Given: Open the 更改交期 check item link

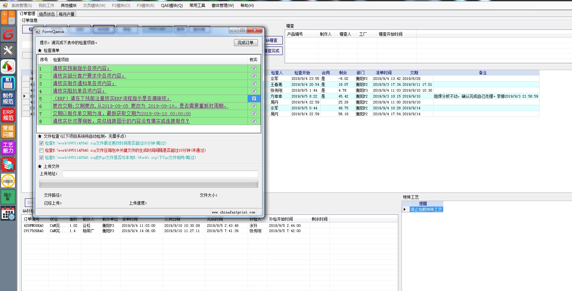Looking at the screenshot, I should coord(140,106).
